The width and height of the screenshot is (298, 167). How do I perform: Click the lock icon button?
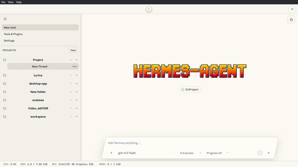(291, 19)
